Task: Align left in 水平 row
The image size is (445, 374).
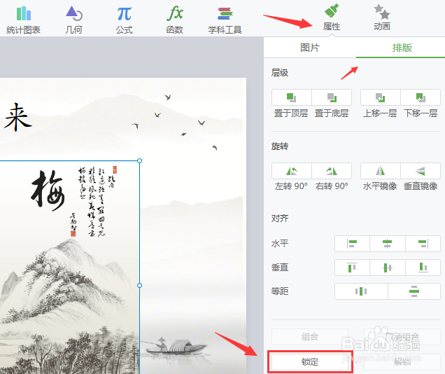Action: tap(352, 244)
